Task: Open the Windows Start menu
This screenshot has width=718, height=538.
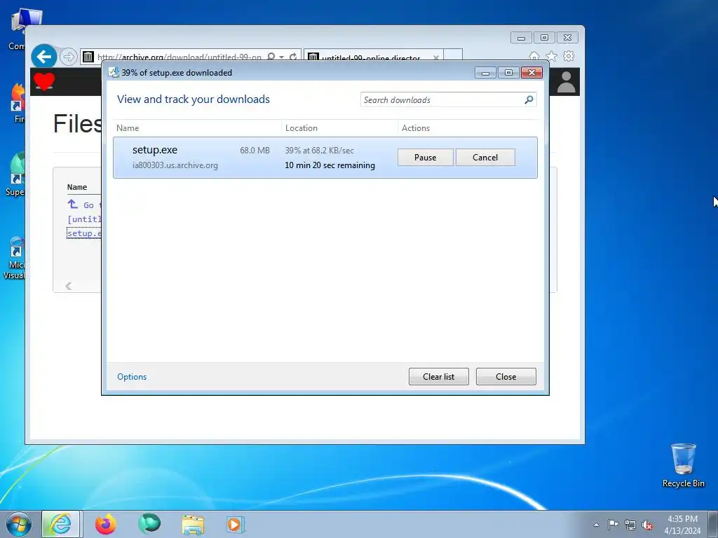Action: pos(19,524)
